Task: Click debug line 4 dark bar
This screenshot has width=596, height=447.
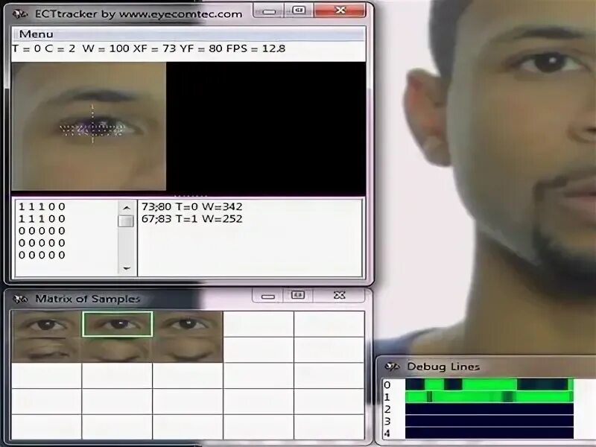Action: coord(489,433)
